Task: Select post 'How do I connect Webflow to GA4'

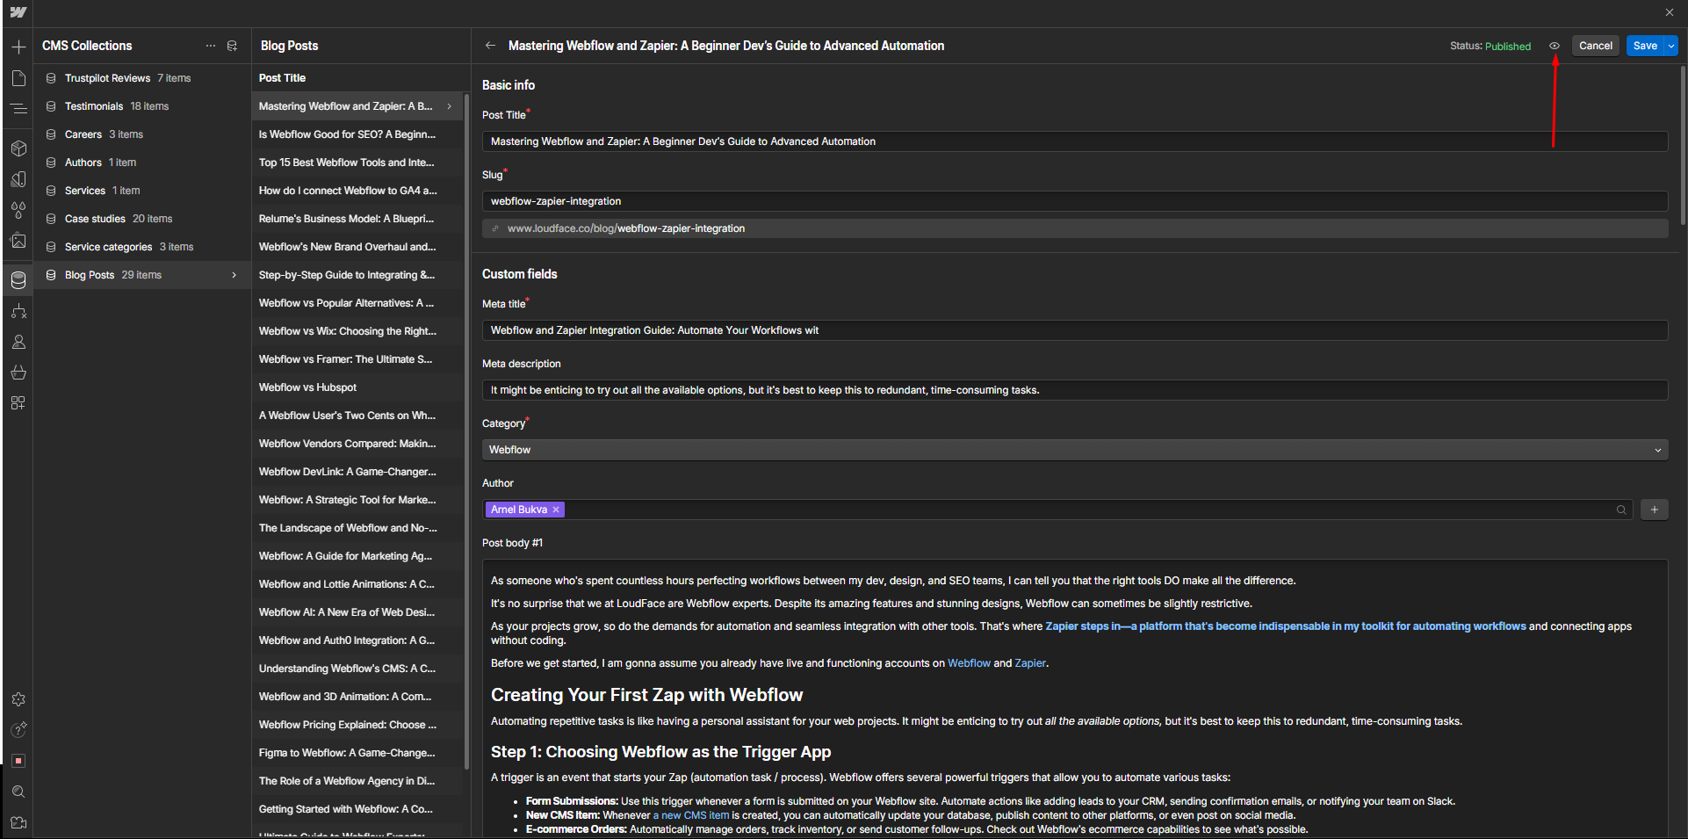Action: pos(357,191)
